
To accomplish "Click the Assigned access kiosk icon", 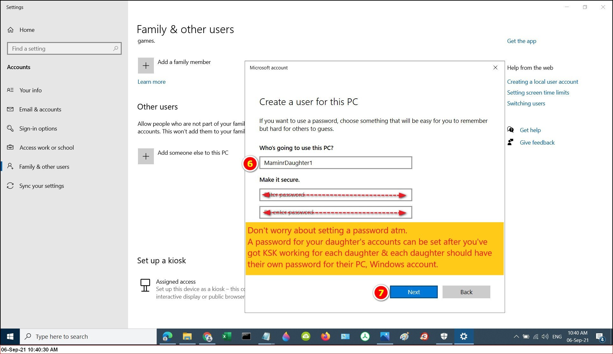I will [145, 285].
